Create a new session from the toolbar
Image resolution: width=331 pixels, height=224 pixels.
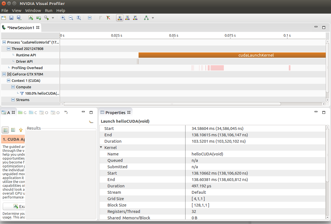point(4,18)
